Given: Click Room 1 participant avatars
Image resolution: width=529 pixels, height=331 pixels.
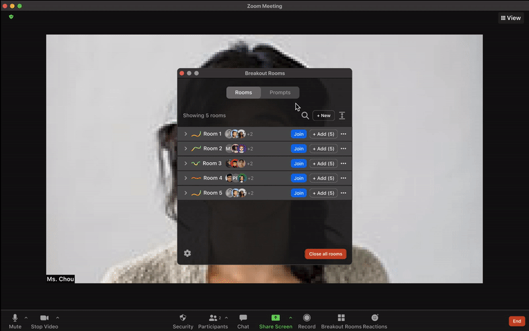Looking at the screenshot, I should pyautogui.click(x=235, y=134).
